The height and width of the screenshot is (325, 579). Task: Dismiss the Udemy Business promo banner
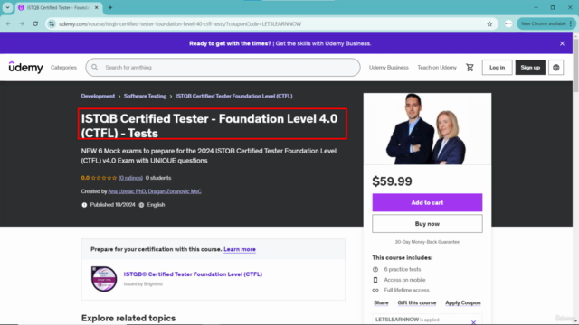[x=562, y=43]
